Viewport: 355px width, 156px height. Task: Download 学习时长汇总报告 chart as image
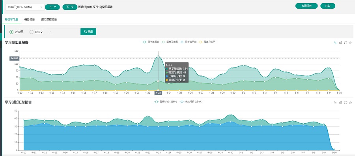[x=351, y=103]
